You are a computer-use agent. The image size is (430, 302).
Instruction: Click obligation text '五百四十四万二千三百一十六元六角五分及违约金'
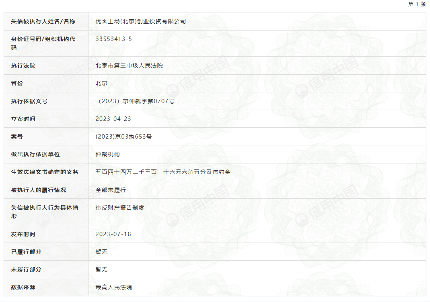click(x=163, y=172)
